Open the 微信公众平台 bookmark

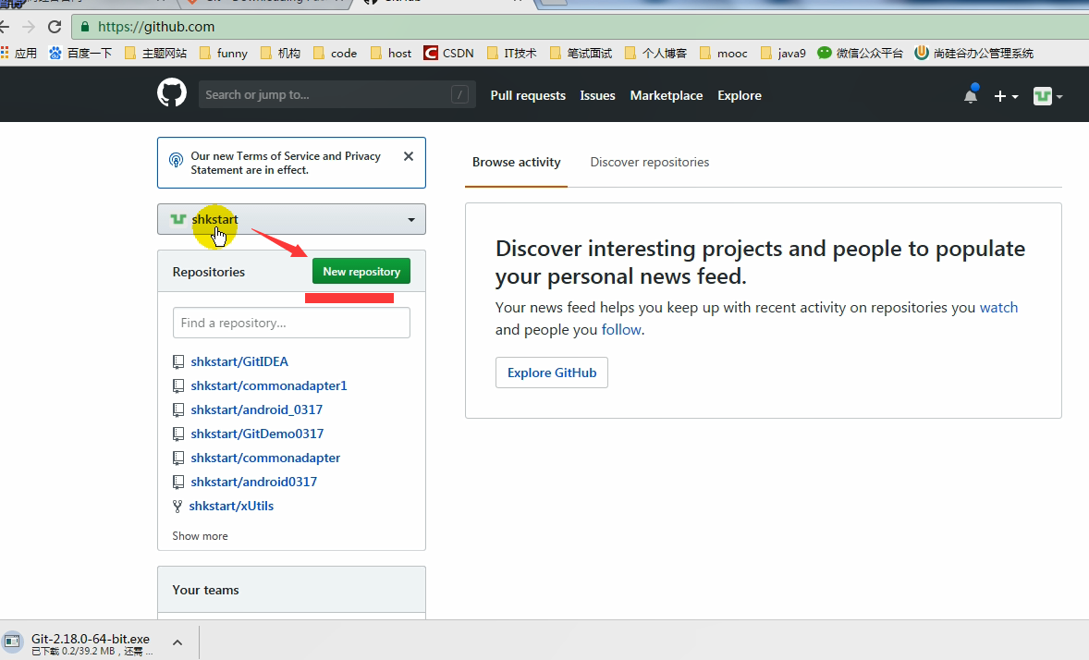click(x=860, y=53)
